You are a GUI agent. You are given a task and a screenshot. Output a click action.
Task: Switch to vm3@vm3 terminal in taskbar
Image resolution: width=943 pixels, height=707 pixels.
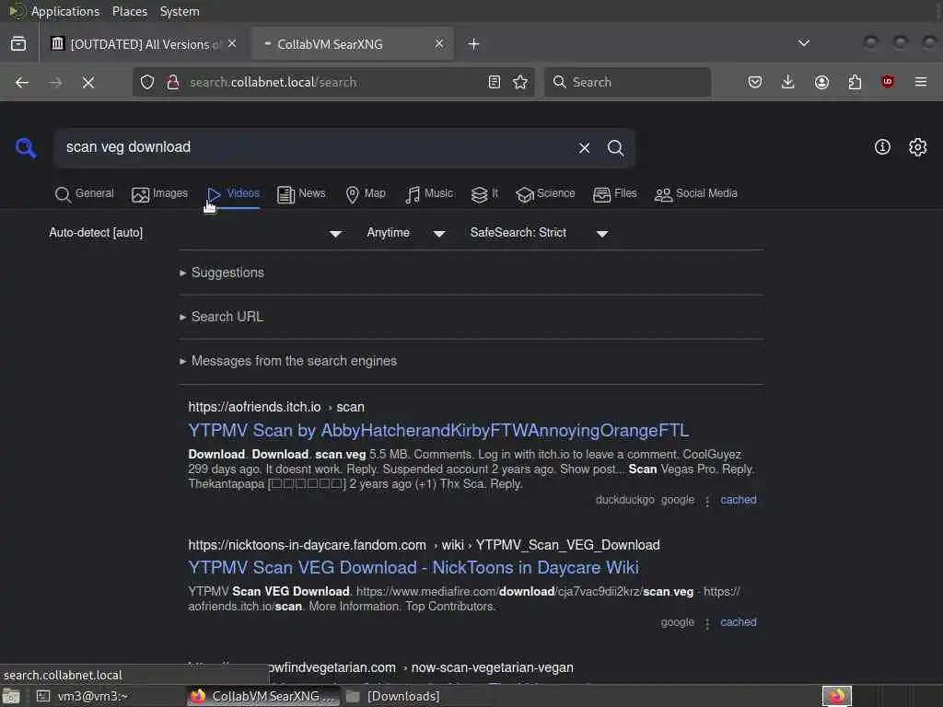point(109,696)
